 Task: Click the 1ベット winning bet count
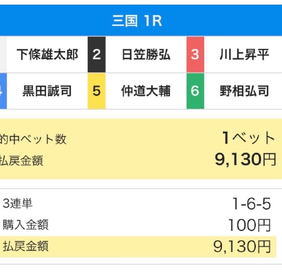(248, 138)
